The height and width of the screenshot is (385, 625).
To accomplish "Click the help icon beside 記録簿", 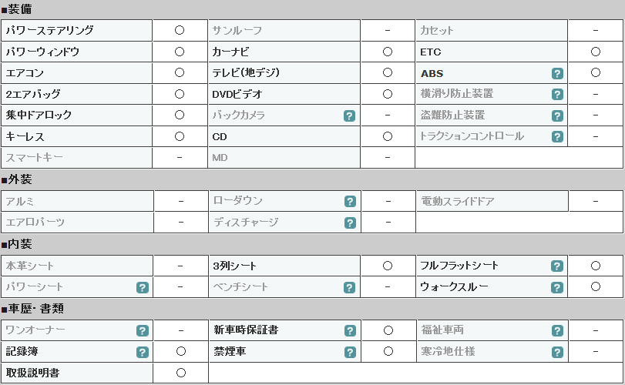I will coord(143,353).
